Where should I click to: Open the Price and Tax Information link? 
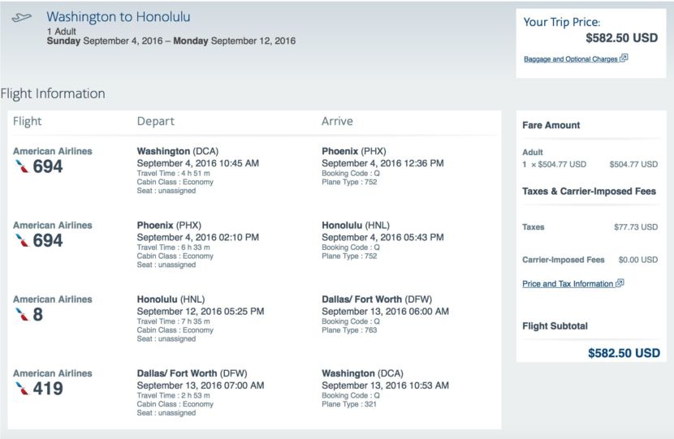tap(568, 284)
